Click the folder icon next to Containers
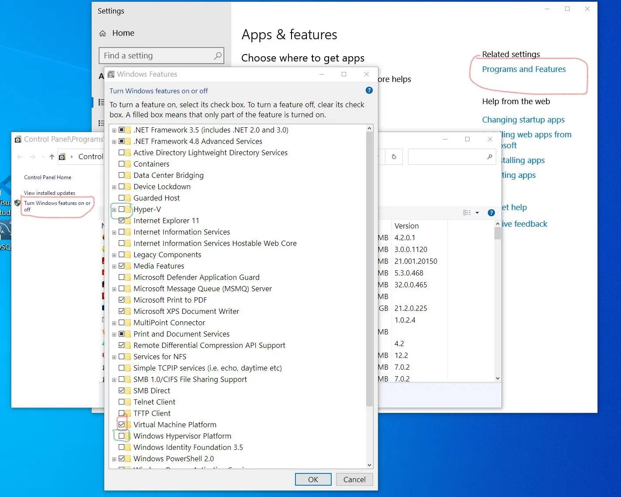Screen dimensions: 621x497 click(128, 164)
